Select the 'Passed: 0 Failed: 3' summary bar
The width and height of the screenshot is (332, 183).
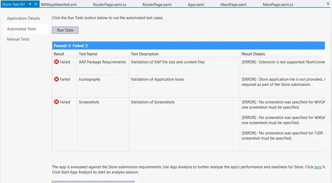(x=189, y=46)
